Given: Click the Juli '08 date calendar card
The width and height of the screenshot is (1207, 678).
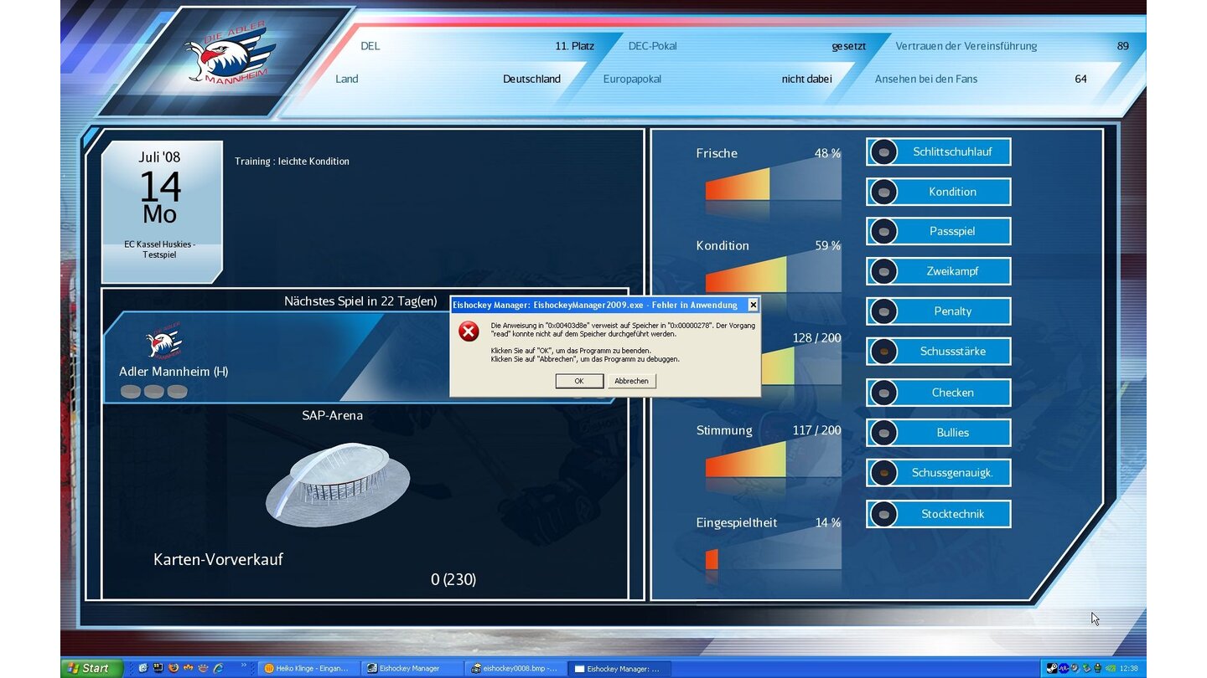Looking at the screenshot, I should pyautogui.click(x=162, y=211).
